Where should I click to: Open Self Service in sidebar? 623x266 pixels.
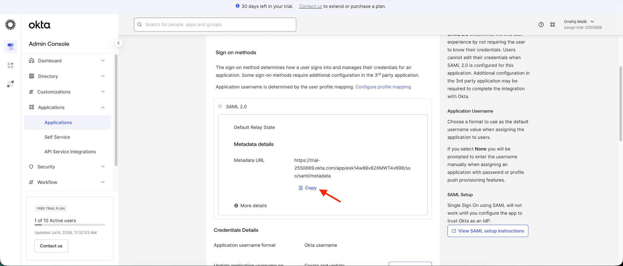[x=57, y=137]
